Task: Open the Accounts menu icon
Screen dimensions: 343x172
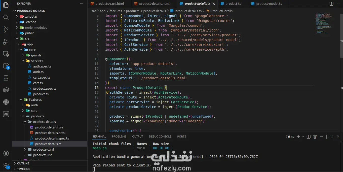Action: pos(6,153)
